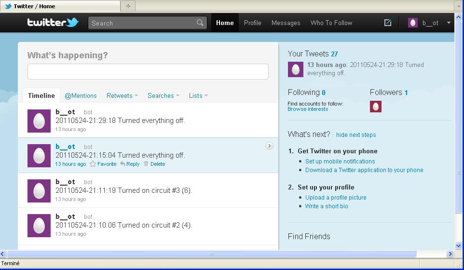
Task: Click avatar of the 21:29:18 tweet in timeline
Action: [x=39, y=121]
